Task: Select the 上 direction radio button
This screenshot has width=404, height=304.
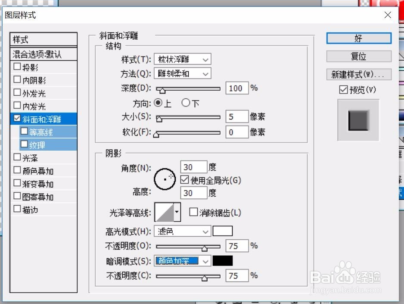Action: coord(158,103)
